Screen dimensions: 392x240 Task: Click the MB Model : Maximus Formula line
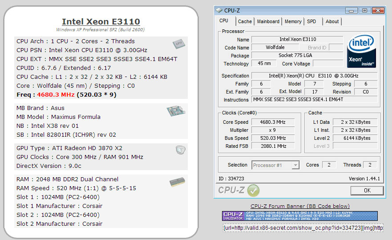(x=58, y=117)
